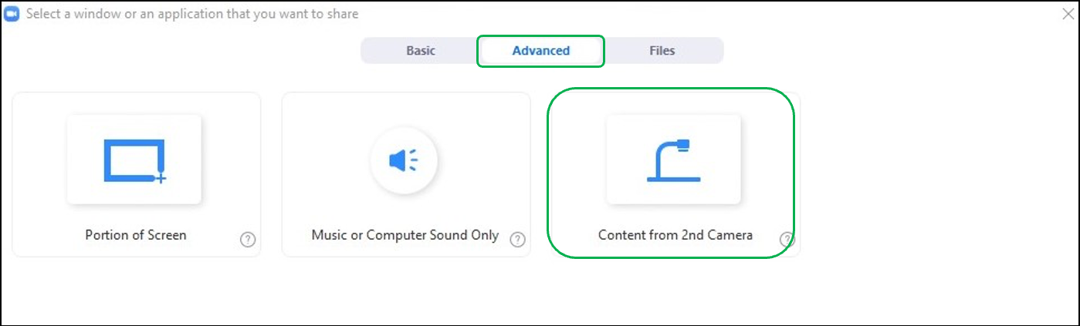1080x326 pixels.
Task: Select the white tile behind the screen-portion icon
Action: (134, 160)
